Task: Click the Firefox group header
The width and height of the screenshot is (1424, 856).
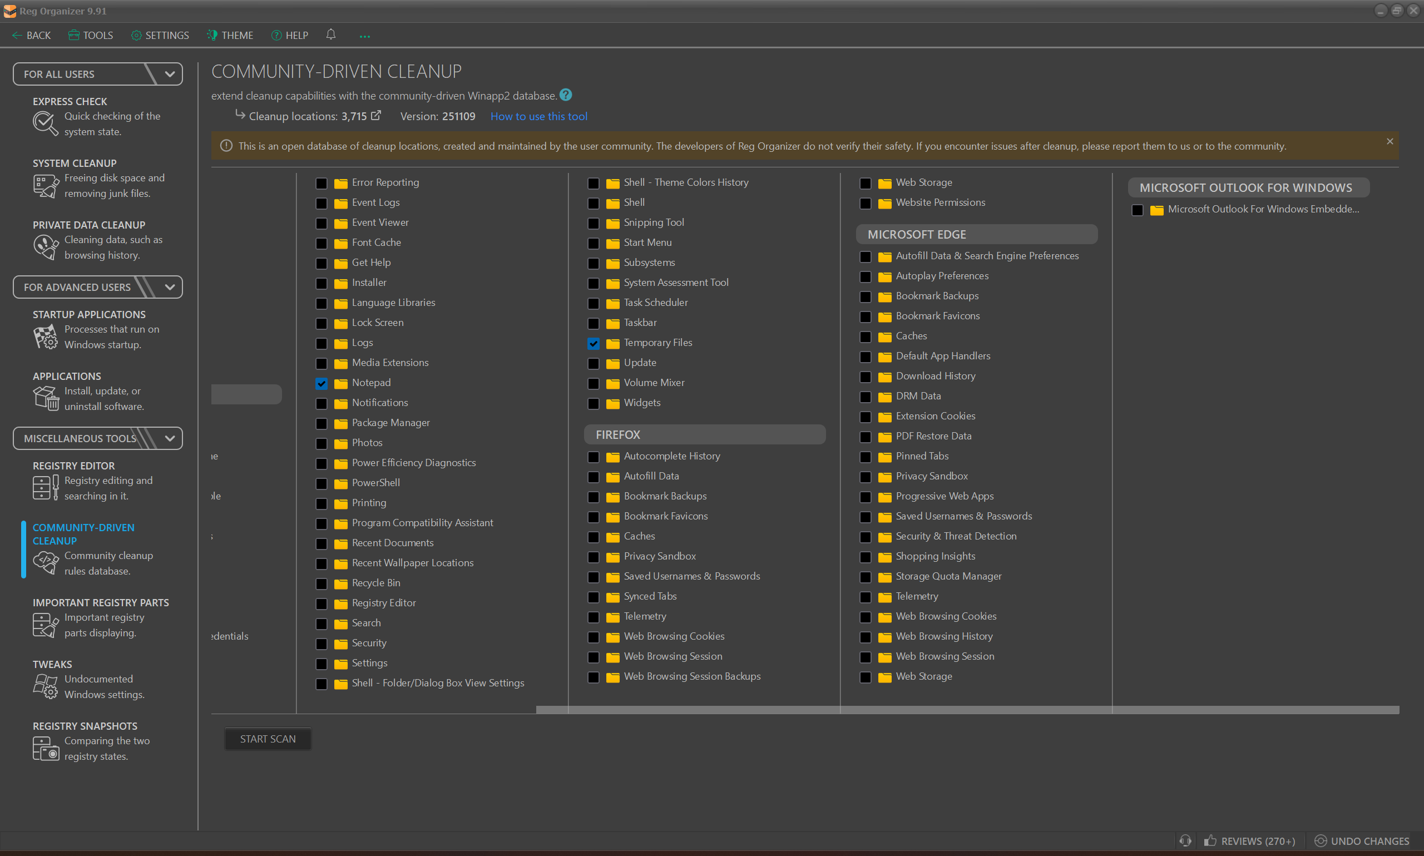Action: [705, 434]
